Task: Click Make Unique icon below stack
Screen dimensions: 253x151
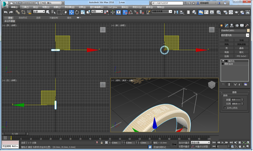Action: coord(235,84)
